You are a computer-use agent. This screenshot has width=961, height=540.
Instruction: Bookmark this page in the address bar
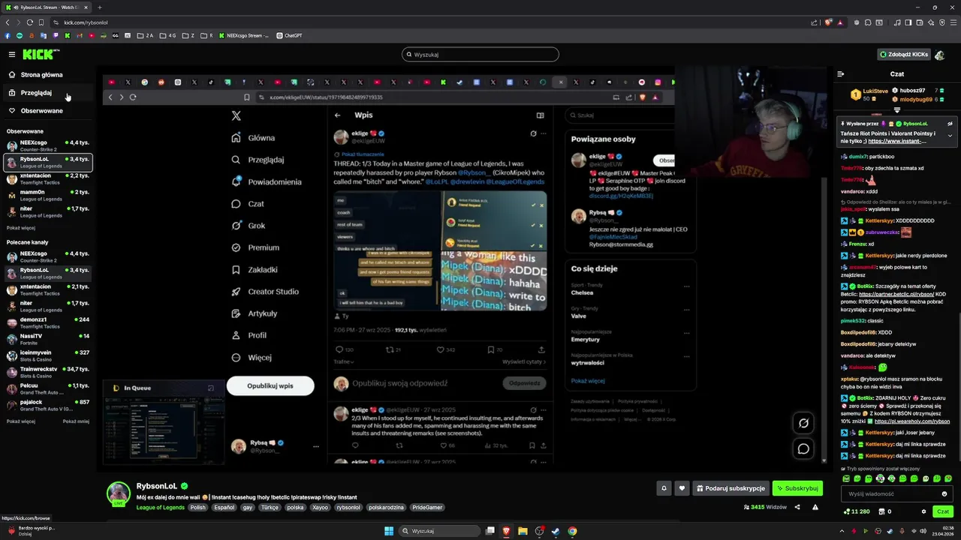(41, 22)
